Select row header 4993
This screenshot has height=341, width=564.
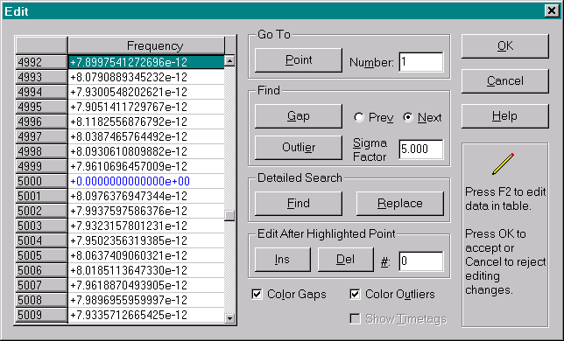tap(41, 77)
